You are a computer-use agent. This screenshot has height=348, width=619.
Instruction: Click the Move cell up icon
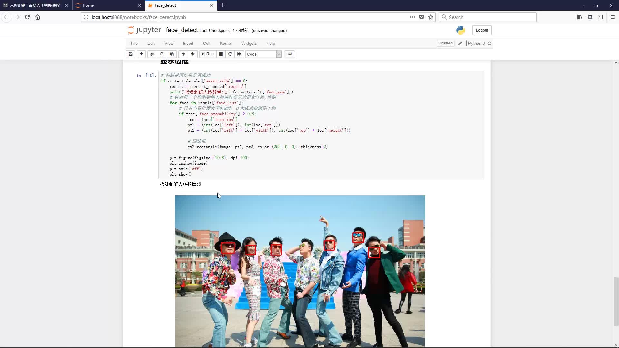pos(183,54)
